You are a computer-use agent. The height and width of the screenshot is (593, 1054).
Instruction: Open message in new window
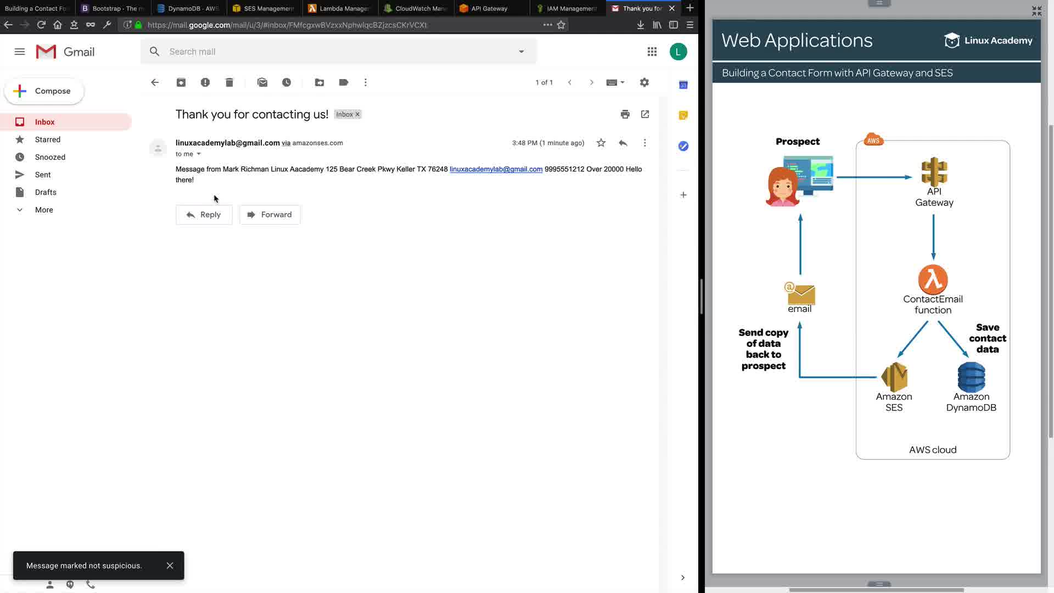(645, 114)
